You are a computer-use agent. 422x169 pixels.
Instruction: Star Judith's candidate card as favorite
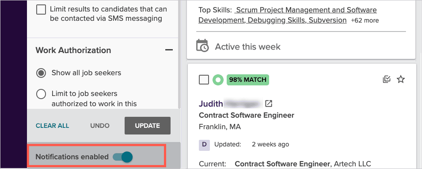point(401,80)
